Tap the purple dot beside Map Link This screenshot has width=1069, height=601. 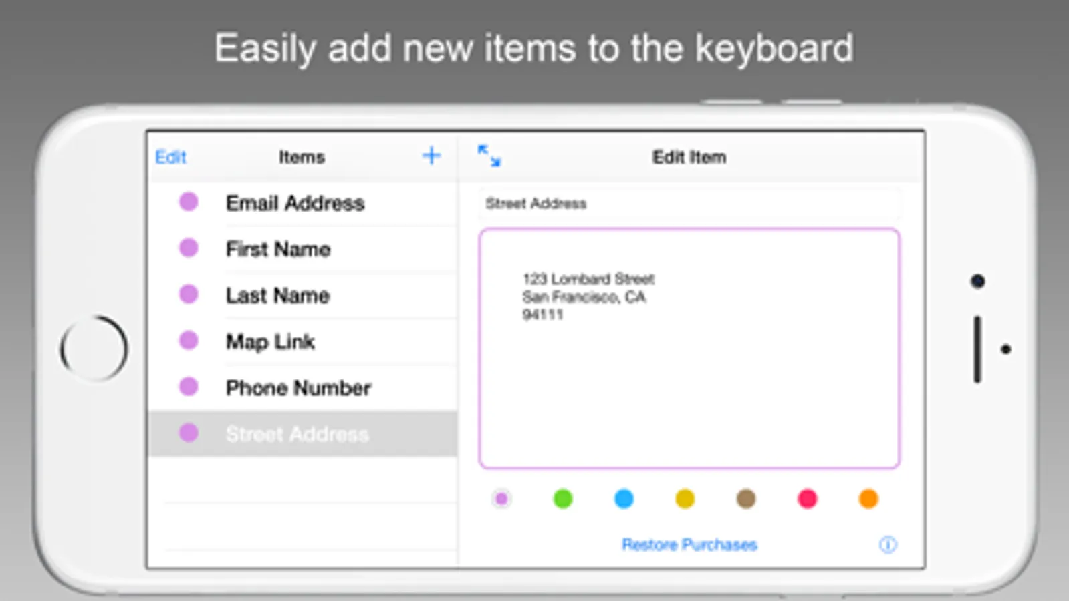189,340
